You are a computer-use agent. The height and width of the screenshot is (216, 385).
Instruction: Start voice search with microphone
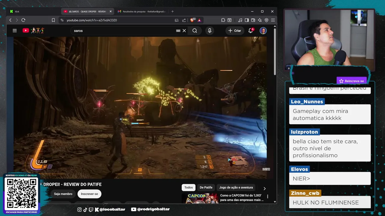point(210,31)
